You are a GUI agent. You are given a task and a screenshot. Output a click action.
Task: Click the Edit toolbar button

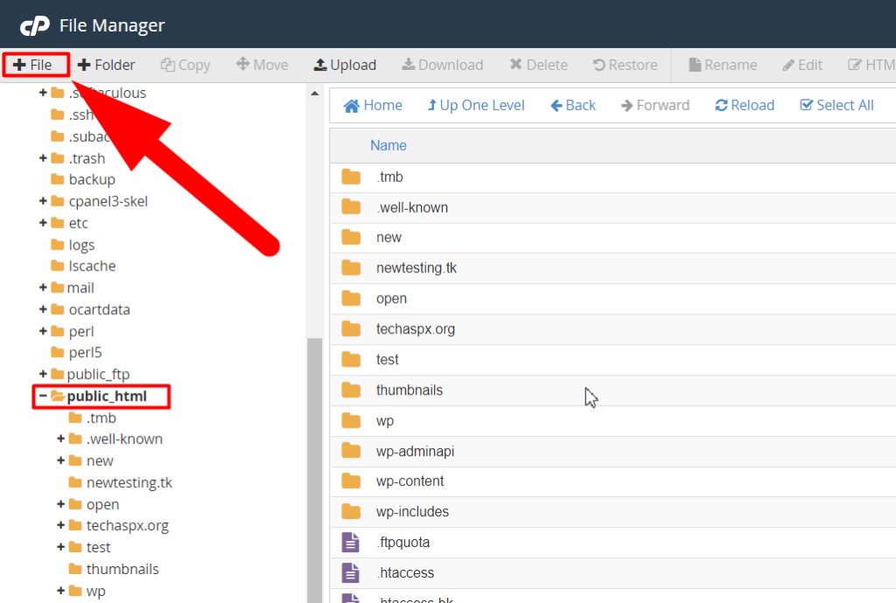[x=802, y=65]
